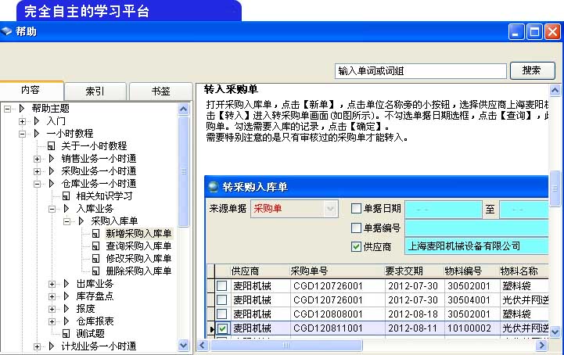Viewport: 564px width, 355px height.
Task: Toggle the 单据日期 checkbox
Action: click(x=357, y=209)
